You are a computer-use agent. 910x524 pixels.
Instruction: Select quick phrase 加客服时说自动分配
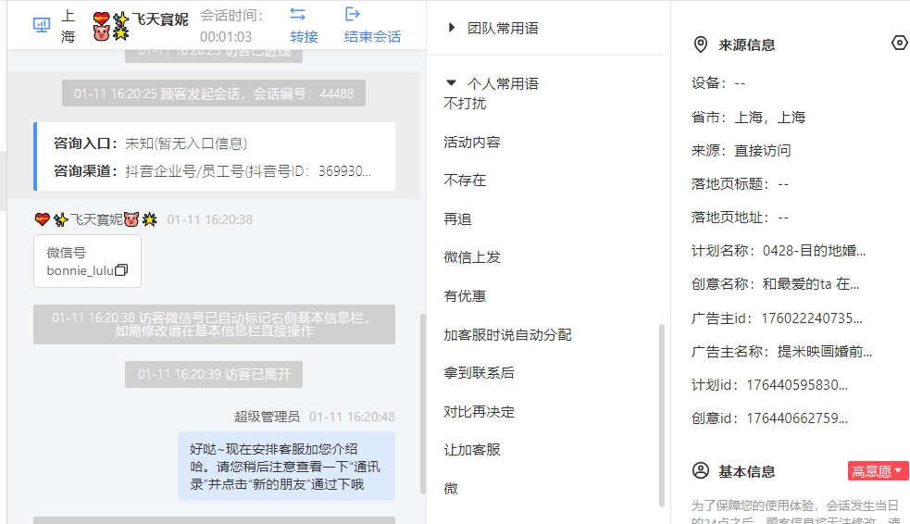click(x=508, y=335)
